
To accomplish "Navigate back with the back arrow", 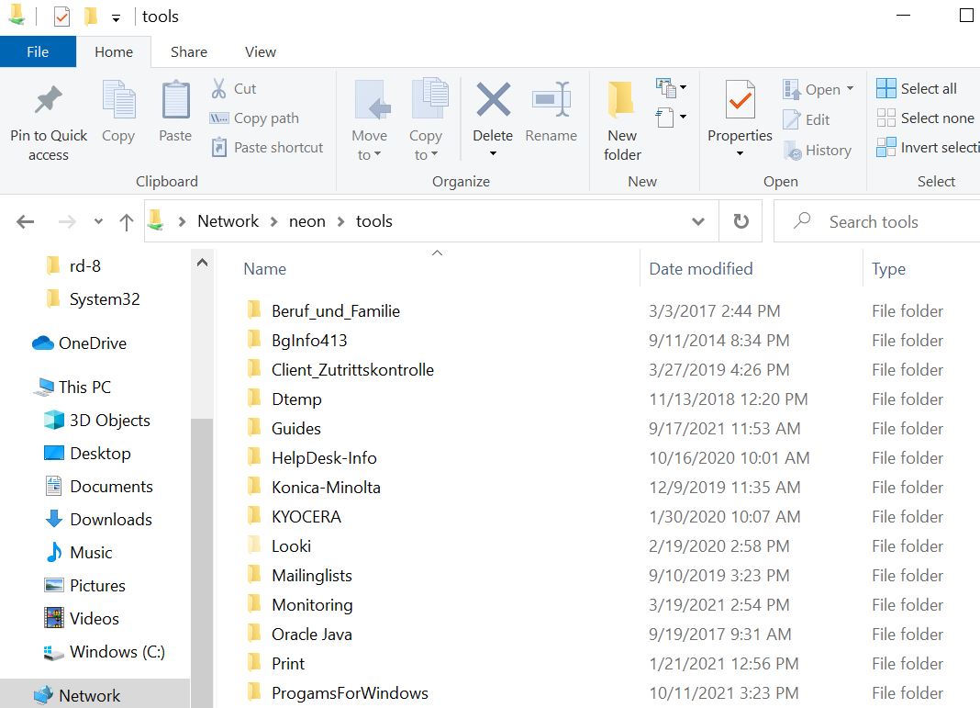I will [26, 221].
